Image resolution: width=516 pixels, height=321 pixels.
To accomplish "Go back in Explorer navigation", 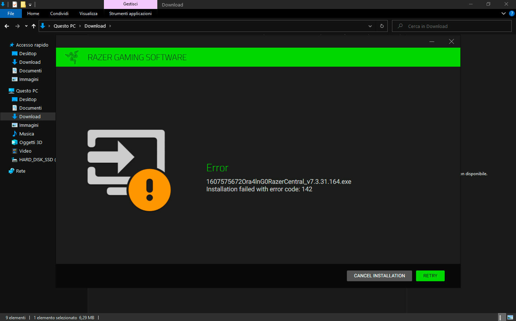I will 7,26.
